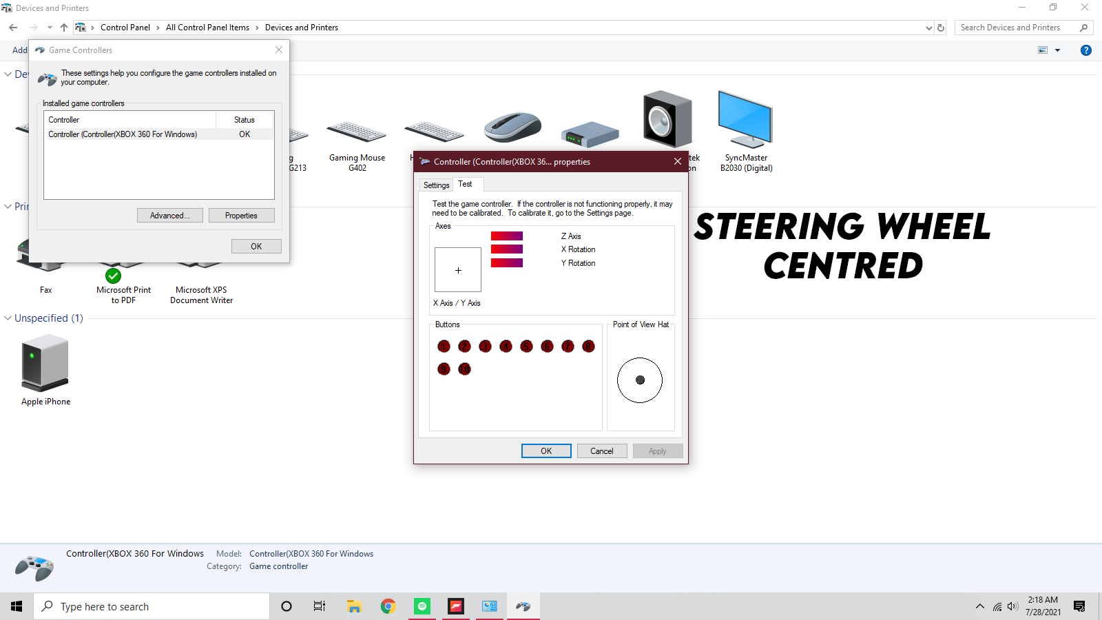This screenshot has height=620, width=1102.
Task: Click button indicator 1 in Buttons group
Action: pos(444,346)
